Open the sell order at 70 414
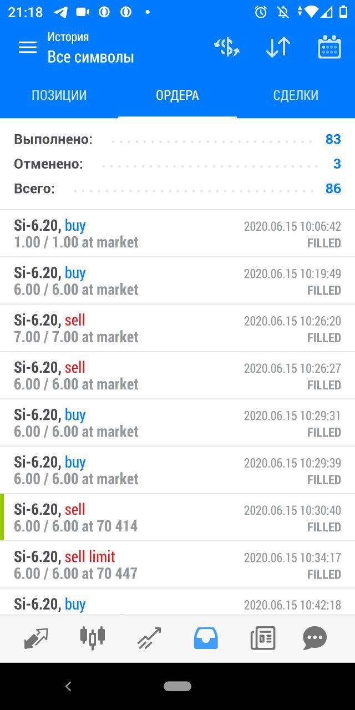The image size is (355, 710). 177,518
